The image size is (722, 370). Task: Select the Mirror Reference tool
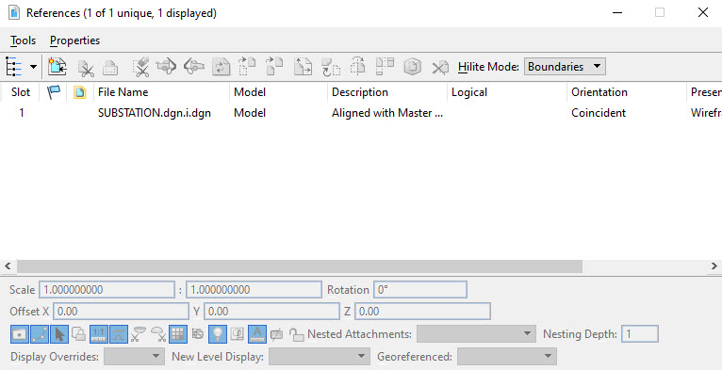tap(358, 66)
